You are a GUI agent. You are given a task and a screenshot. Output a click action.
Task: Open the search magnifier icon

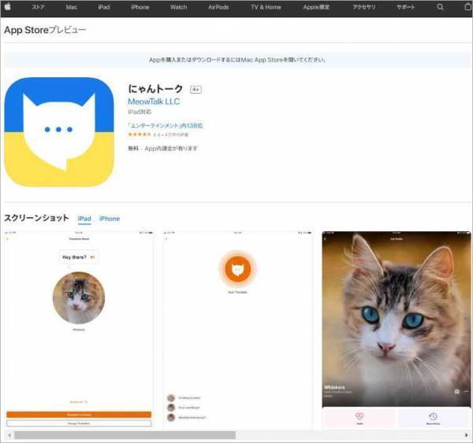[440, 7]
